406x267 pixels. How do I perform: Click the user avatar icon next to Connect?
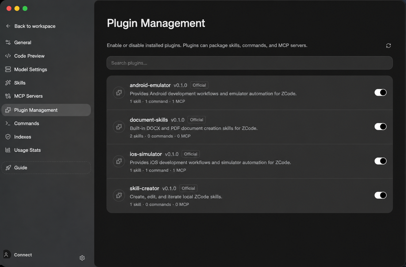click(7, 255)
